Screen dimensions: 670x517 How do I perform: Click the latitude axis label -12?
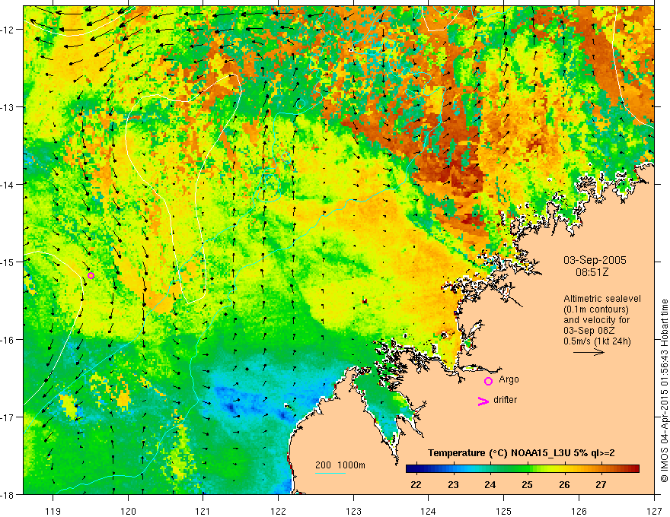8,30
